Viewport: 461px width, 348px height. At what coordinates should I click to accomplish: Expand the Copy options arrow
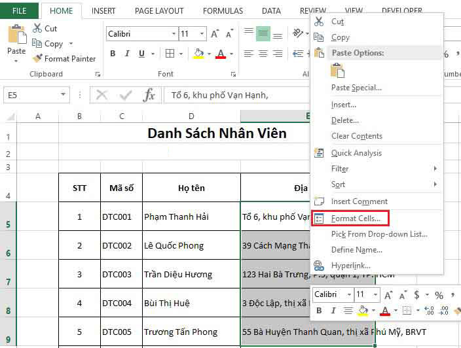(71, 43)
